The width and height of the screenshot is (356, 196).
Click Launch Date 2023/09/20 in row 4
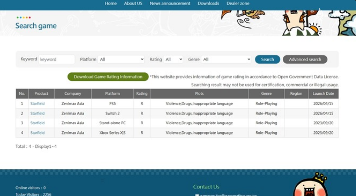pyautogui.click(x=323, y=132)
